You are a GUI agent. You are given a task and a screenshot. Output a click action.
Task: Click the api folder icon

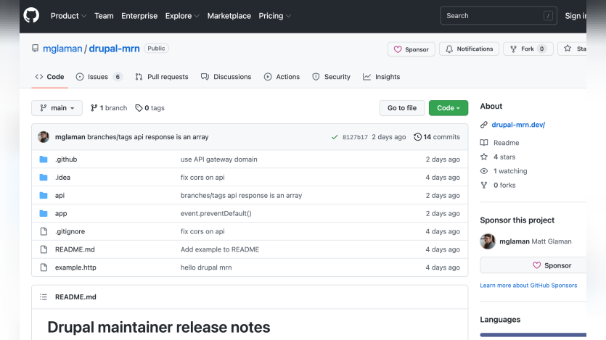tap(44, 195)
